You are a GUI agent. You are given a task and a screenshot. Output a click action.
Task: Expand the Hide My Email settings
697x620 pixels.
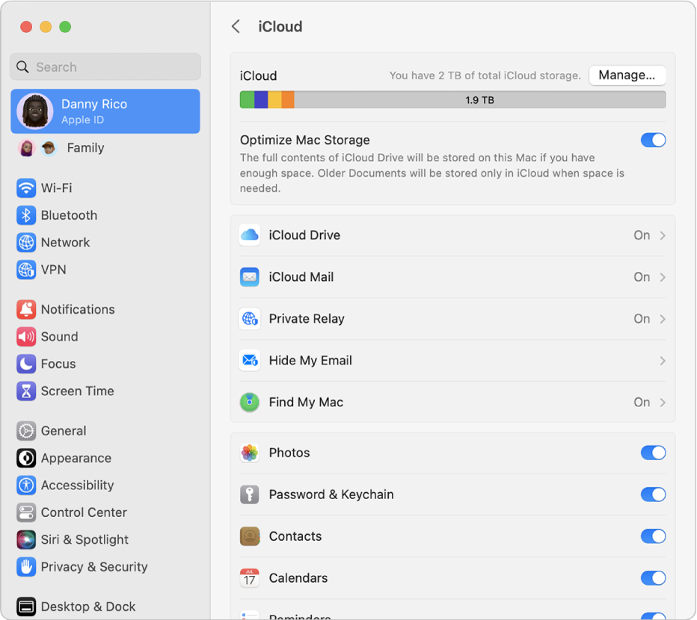point(662,361)
